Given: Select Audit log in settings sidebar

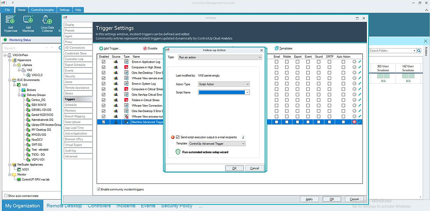Looking at the screenshot, I should (78, 151).
